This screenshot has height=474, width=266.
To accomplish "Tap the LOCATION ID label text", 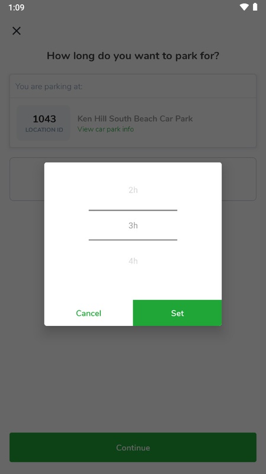I will tap(44, 130).
